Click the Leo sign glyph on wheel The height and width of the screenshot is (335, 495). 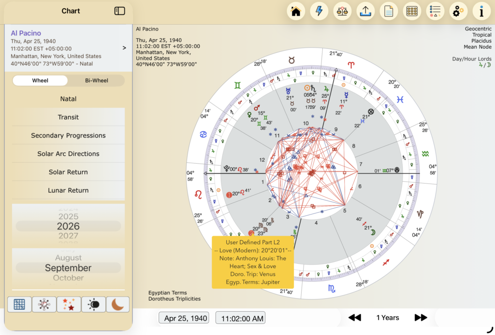198,195
